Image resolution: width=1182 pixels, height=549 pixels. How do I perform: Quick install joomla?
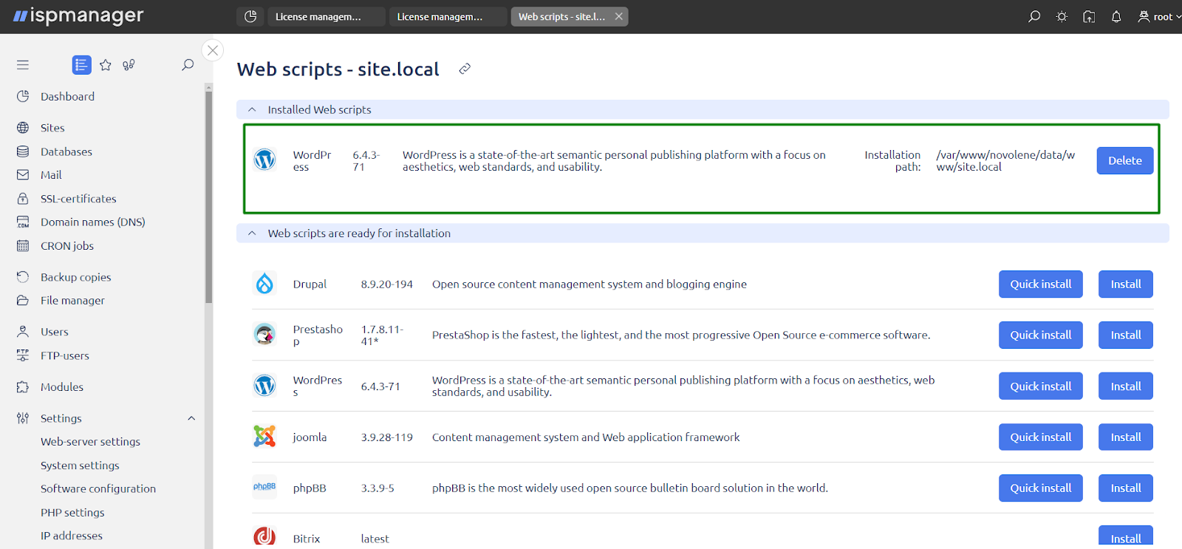click(1041, 437)
